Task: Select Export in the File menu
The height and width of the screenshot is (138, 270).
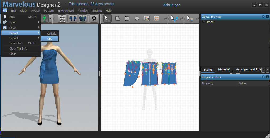Action: coord(21,38)
